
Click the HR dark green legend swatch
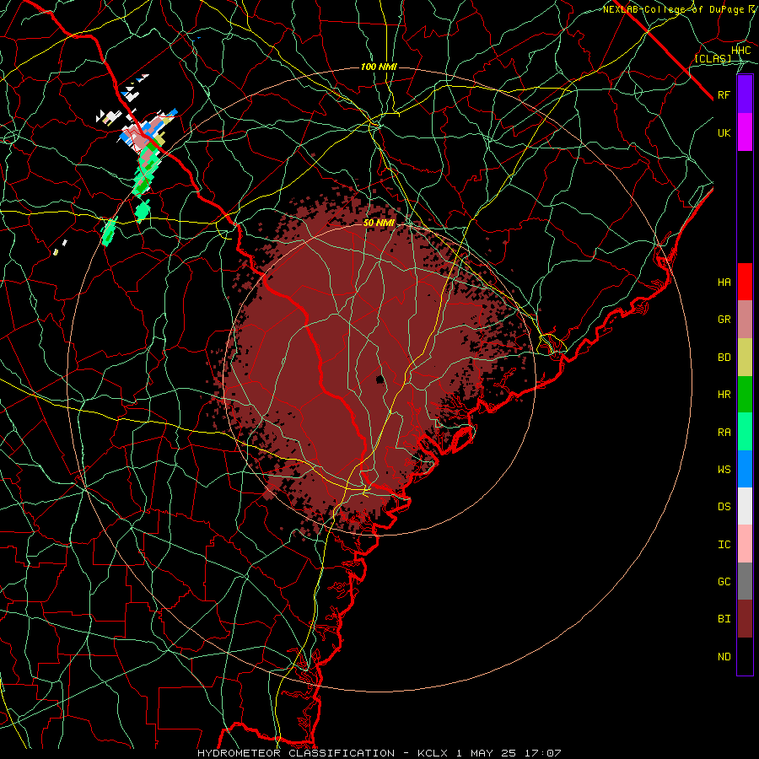[745, 394]
